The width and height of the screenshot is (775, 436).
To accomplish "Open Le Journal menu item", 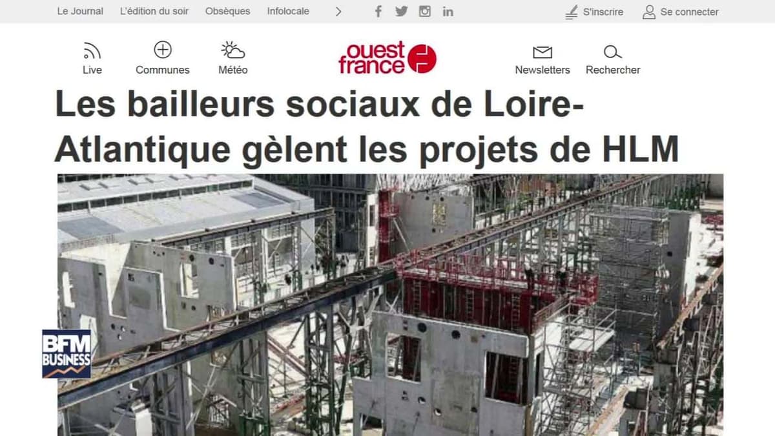I will [80, 12].
